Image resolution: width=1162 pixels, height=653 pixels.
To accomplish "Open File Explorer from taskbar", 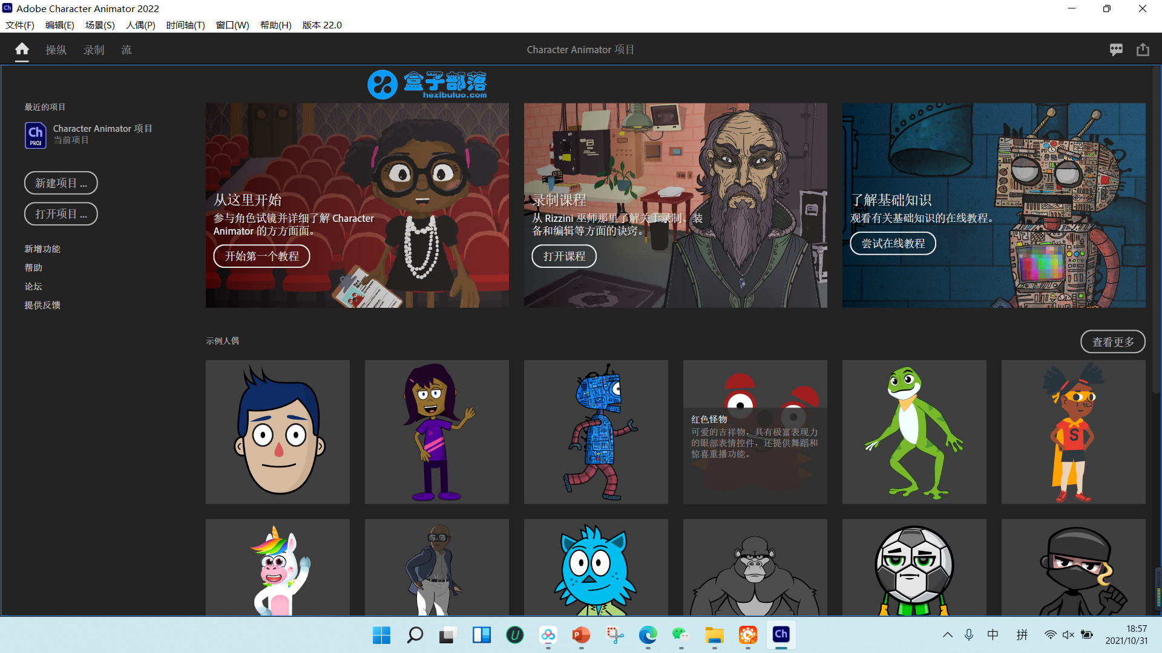I will (714, 635).
